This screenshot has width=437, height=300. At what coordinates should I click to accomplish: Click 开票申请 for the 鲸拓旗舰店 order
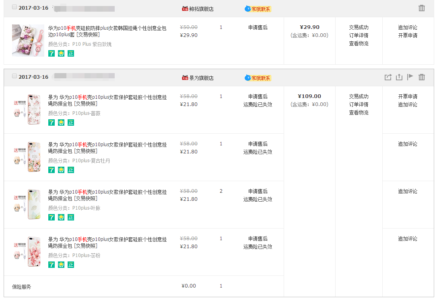tap(408, 35)
